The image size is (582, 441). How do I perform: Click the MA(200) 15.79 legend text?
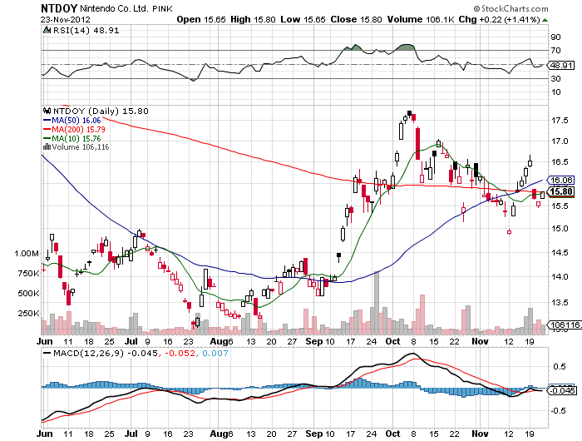coord(78,129)
